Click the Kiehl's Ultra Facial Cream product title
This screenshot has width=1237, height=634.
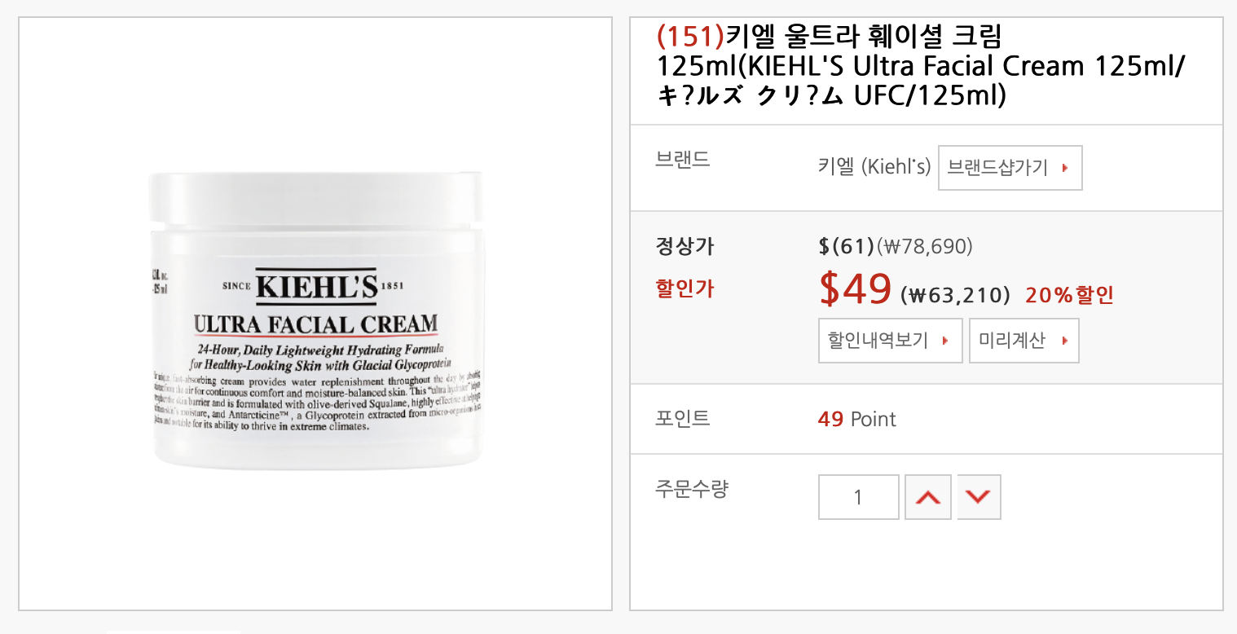(922, 66)
